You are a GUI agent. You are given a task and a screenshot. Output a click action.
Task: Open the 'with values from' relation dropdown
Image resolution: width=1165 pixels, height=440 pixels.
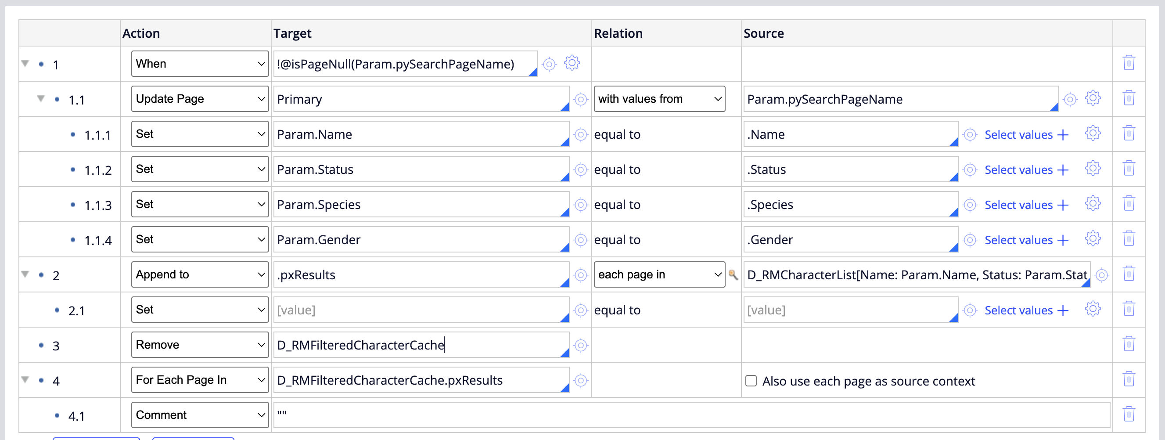[659, 99]
